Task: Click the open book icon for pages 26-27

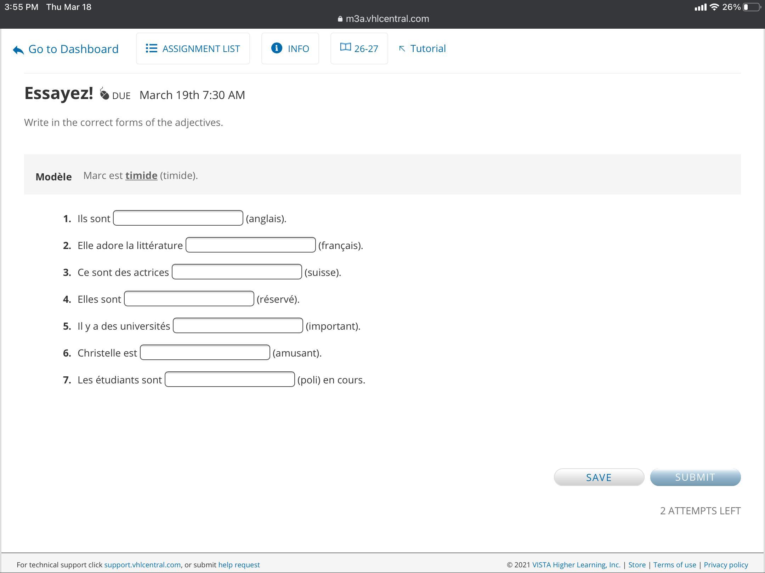Action: tap(345, 47)
